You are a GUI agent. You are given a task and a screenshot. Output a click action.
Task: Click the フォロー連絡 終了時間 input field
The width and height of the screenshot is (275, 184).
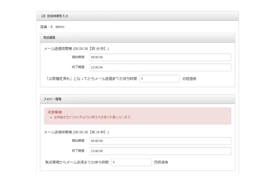160,151
